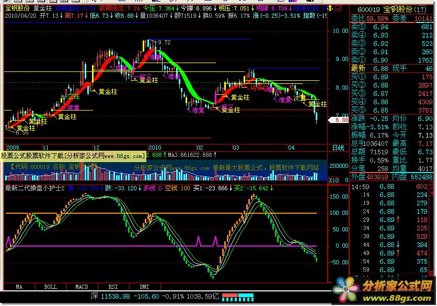Click the 宝钢股份 stock name in header
This screenshot has height=306, width=437.
(x=16, y=9)
